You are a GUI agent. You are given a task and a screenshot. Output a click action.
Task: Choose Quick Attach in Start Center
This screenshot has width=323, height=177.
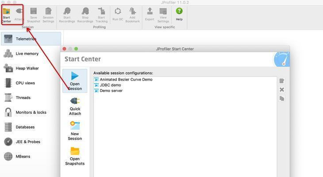75,106
